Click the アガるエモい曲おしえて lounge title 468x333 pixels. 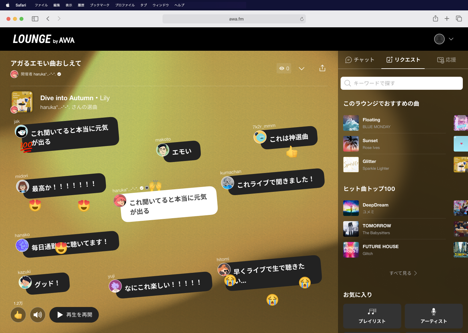point(46,63)
